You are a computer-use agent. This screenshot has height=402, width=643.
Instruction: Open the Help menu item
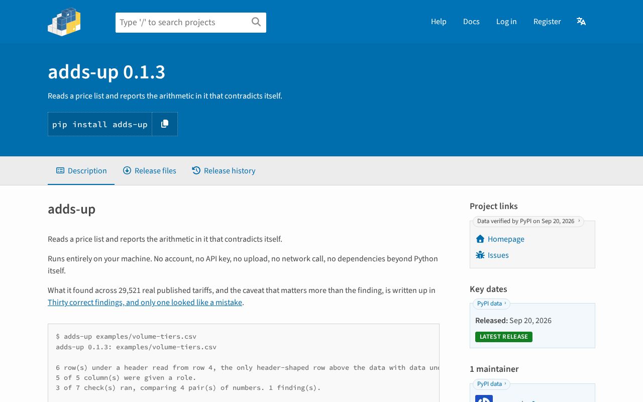pyautogui.click(x=439, y=22)
